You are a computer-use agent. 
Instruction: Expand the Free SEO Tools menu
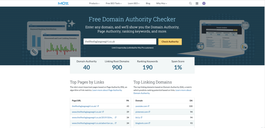[x=114, y=3]
